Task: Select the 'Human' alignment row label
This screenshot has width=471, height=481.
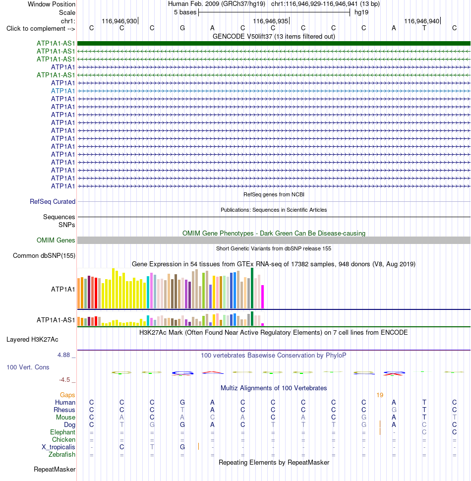Action: 65,403
